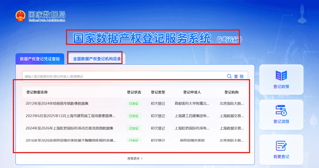Viewport: 319px width, 168px height.
Task: Click 已发证 badge in 结核病 row
Action: (134, 103)
